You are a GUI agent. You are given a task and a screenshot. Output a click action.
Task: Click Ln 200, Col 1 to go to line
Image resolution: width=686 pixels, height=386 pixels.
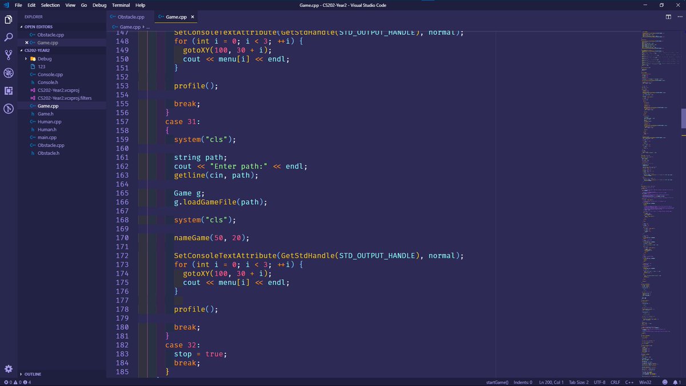coord(551,382)
